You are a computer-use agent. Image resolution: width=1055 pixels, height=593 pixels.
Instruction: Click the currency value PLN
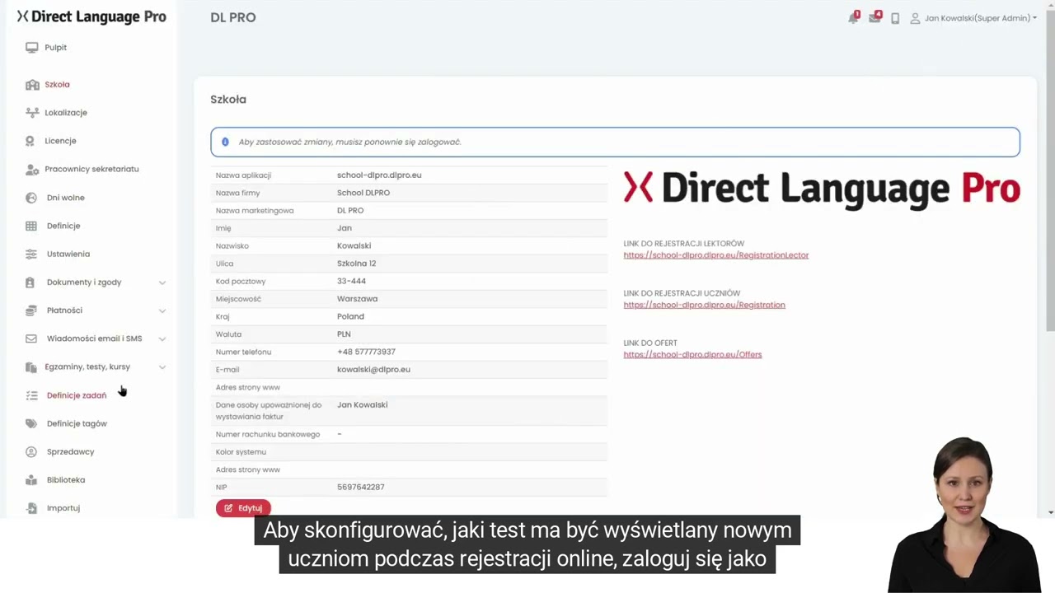pos(344,334)
